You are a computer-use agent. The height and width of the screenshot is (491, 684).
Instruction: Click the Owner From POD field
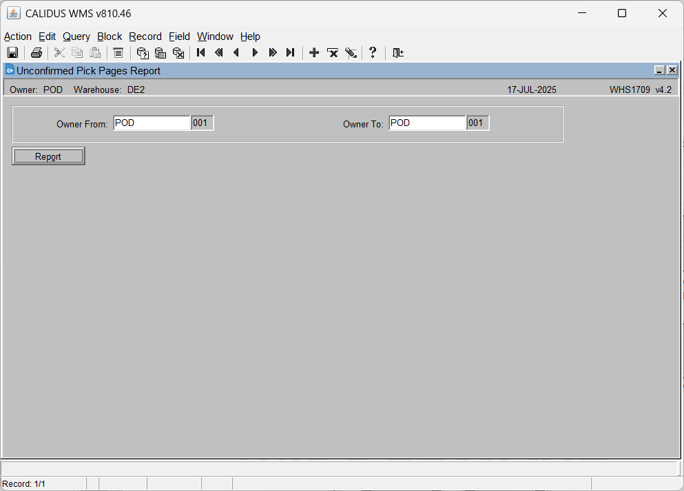[x=152, y=123]
